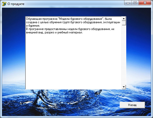Screen dimensions: 153x118
Task: Click the scrollbar down arrow
Action: [x=124, y=87]
